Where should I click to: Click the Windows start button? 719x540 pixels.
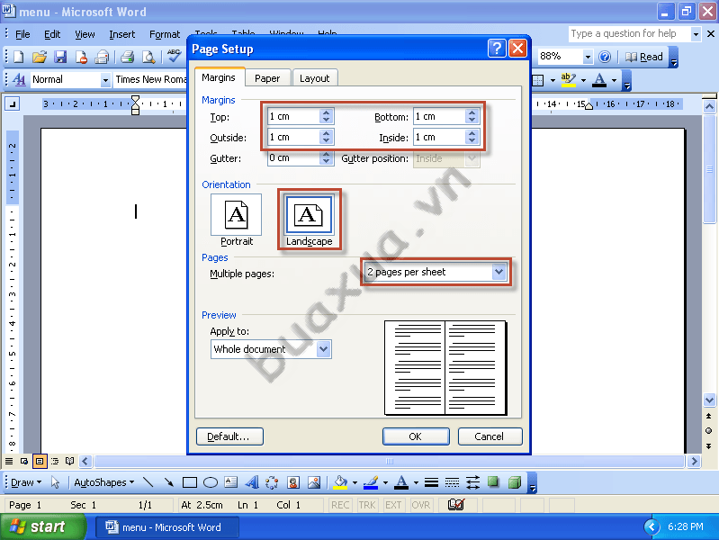(42, 526)
